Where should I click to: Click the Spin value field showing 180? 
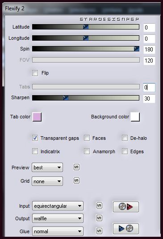pyautogui.click(x=149, y=50)
